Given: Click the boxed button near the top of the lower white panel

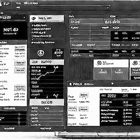Looking at the screenshot, I should (84, 95).
